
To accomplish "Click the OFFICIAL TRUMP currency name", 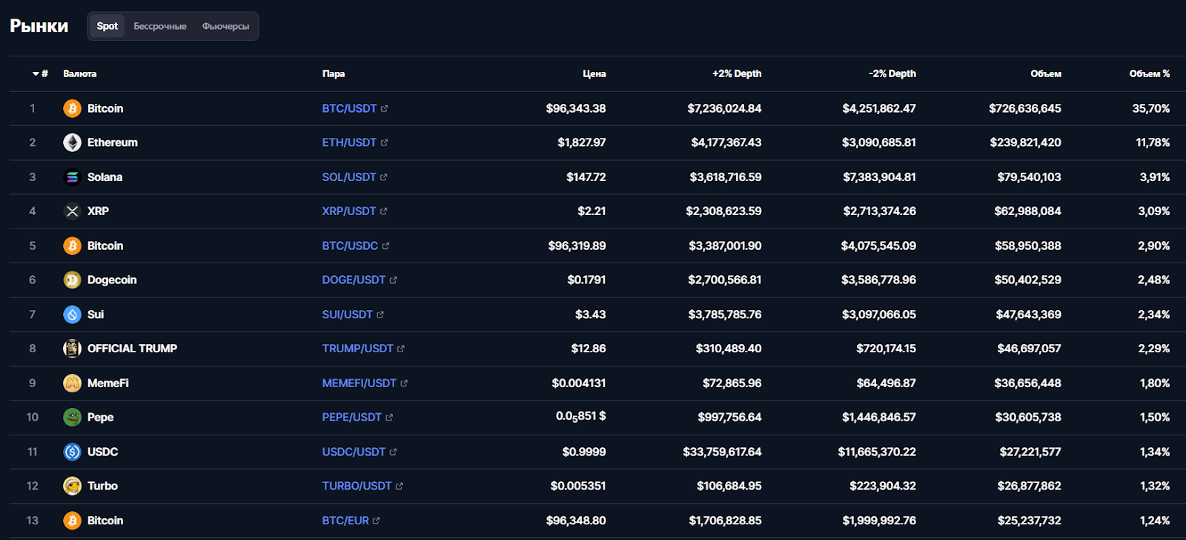I will 132,349.
